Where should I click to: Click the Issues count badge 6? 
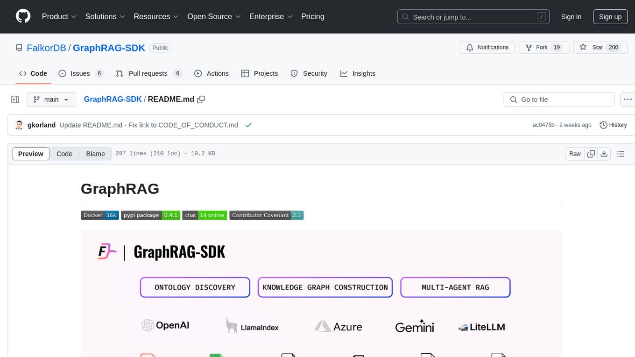(x=99, y=73)
